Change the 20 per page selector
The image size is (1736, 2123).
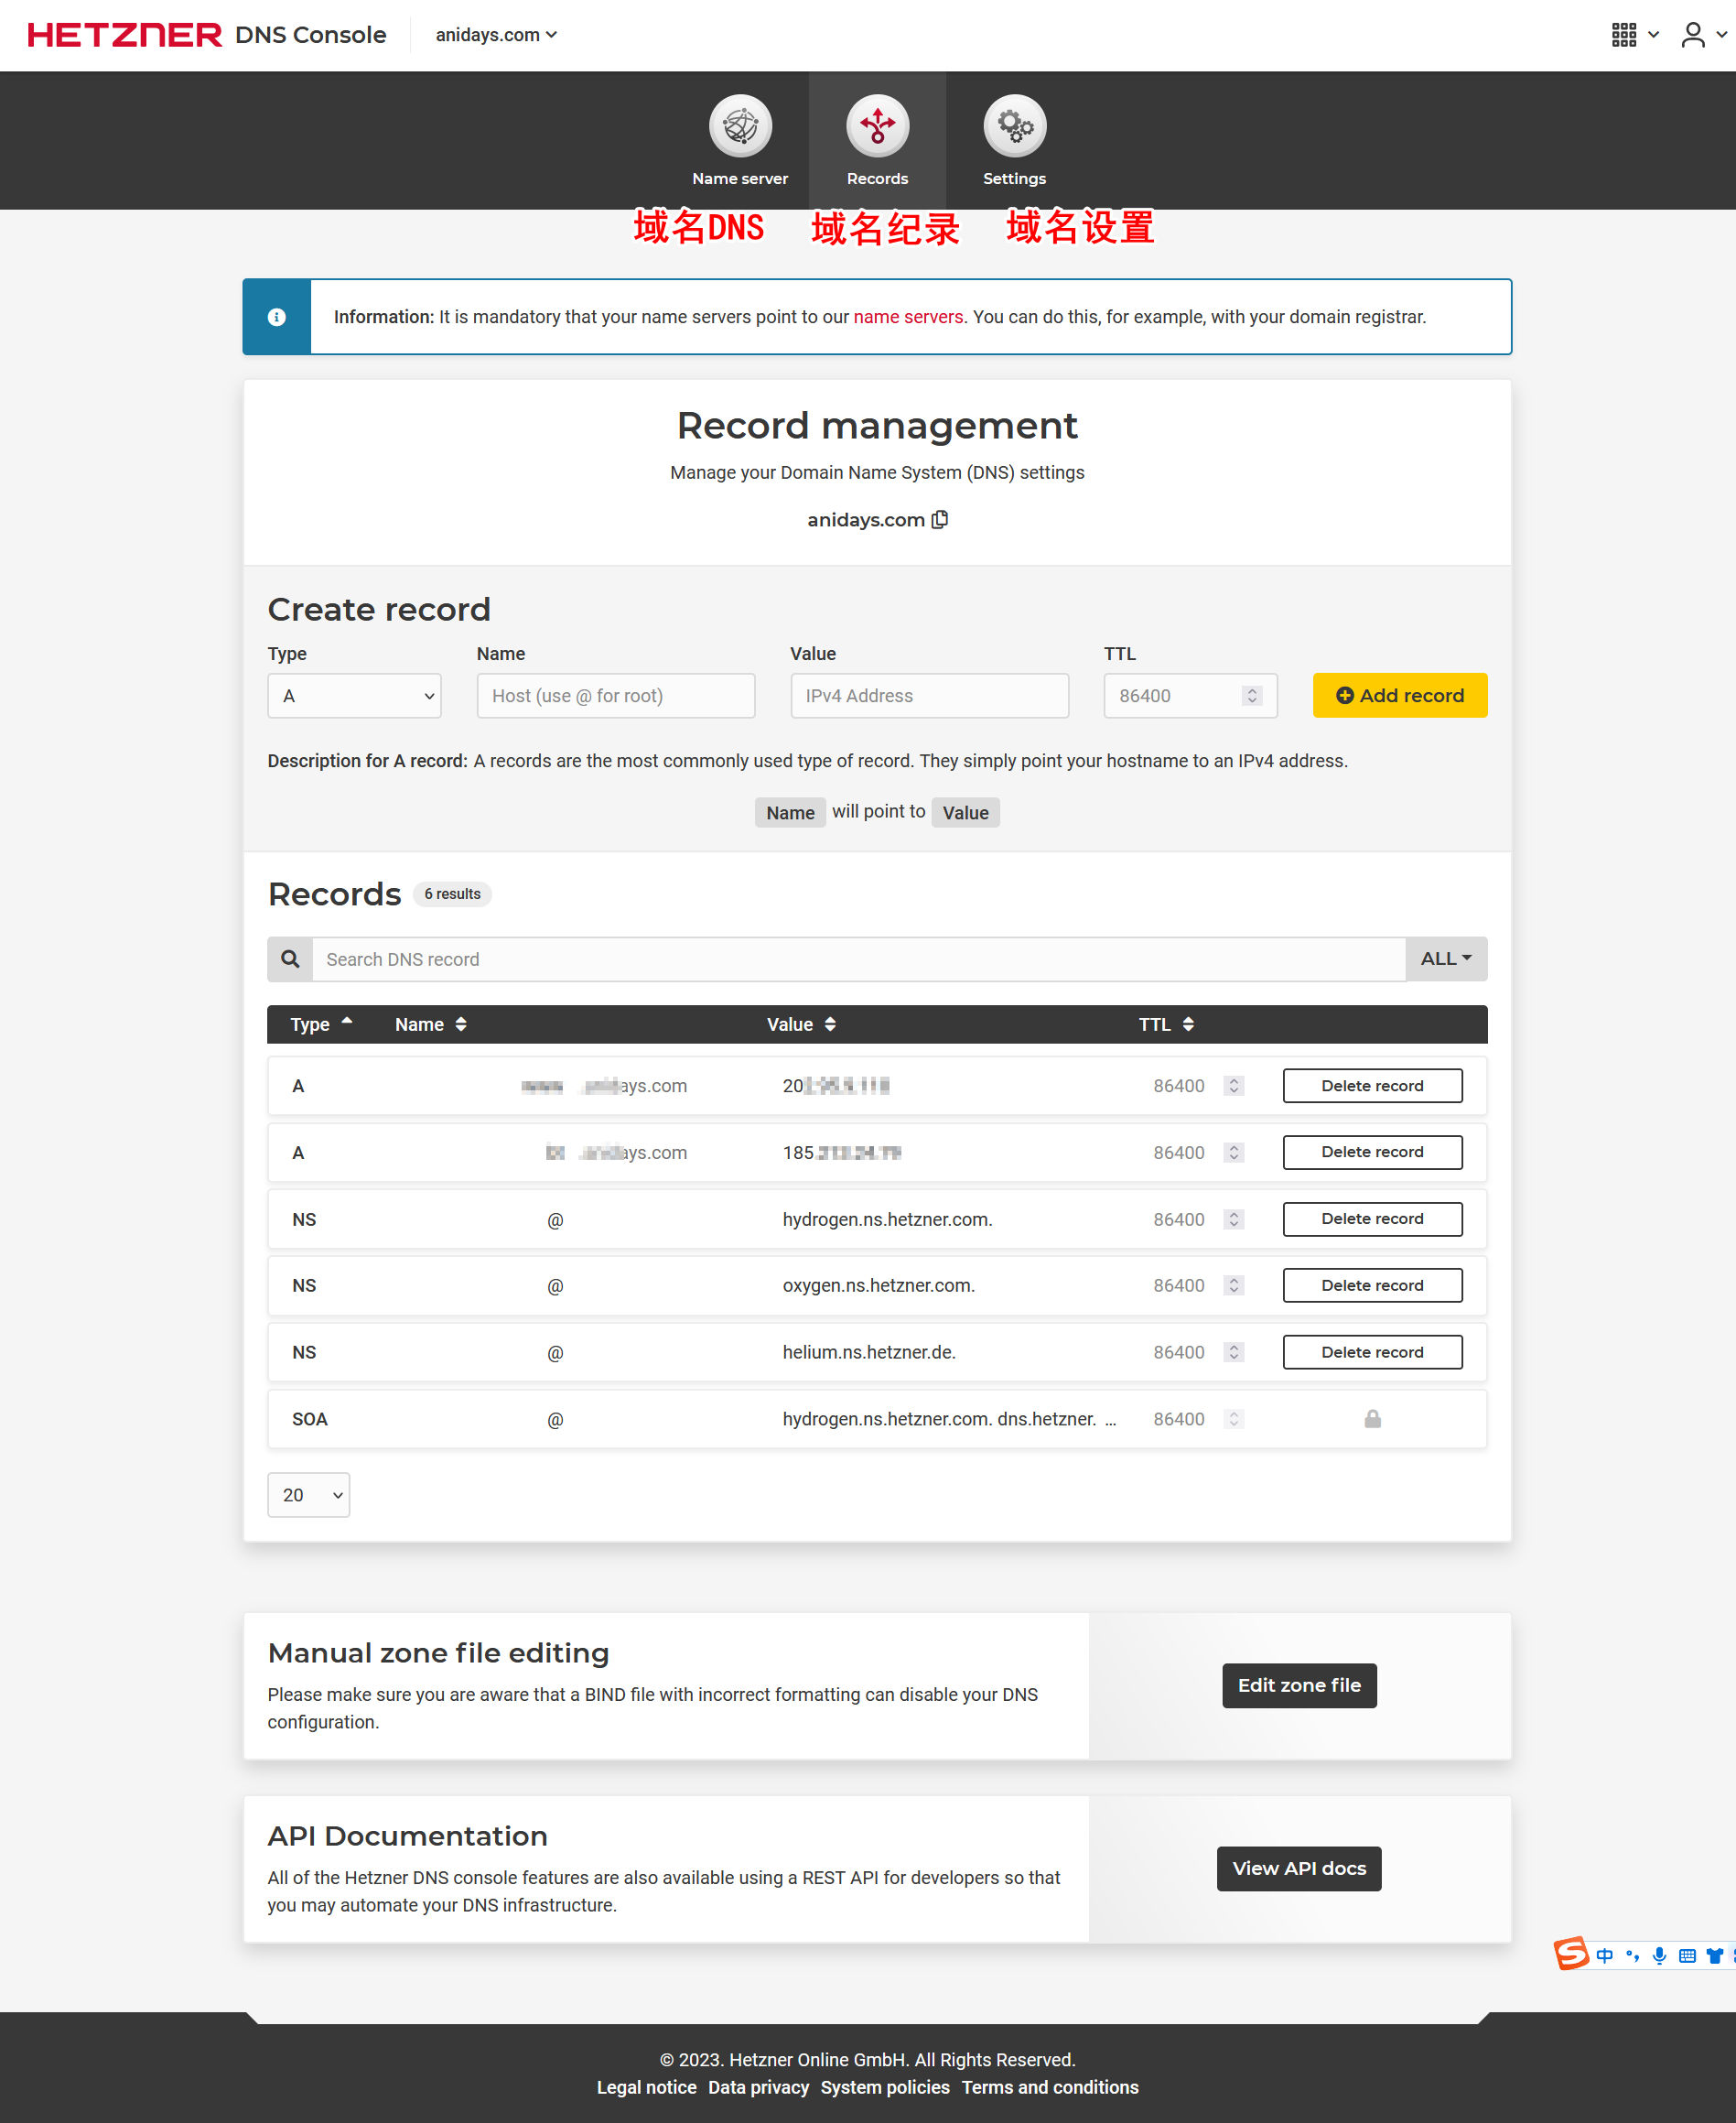tap(308, 1495)
